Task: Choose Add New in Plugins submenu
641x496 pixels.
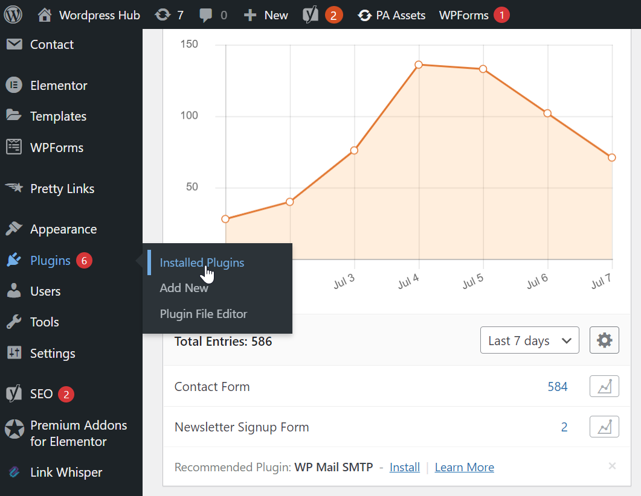Action: [x=184, y=288]
